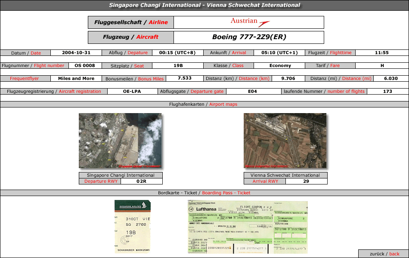
Task: Open the Singapore Changi airport map thumbnail
Action: (x=120, y=141)
